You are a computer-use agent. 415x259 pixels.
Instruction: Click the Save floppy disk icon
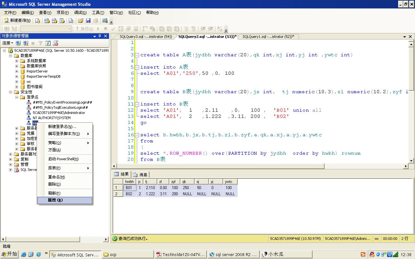[88, 20]
